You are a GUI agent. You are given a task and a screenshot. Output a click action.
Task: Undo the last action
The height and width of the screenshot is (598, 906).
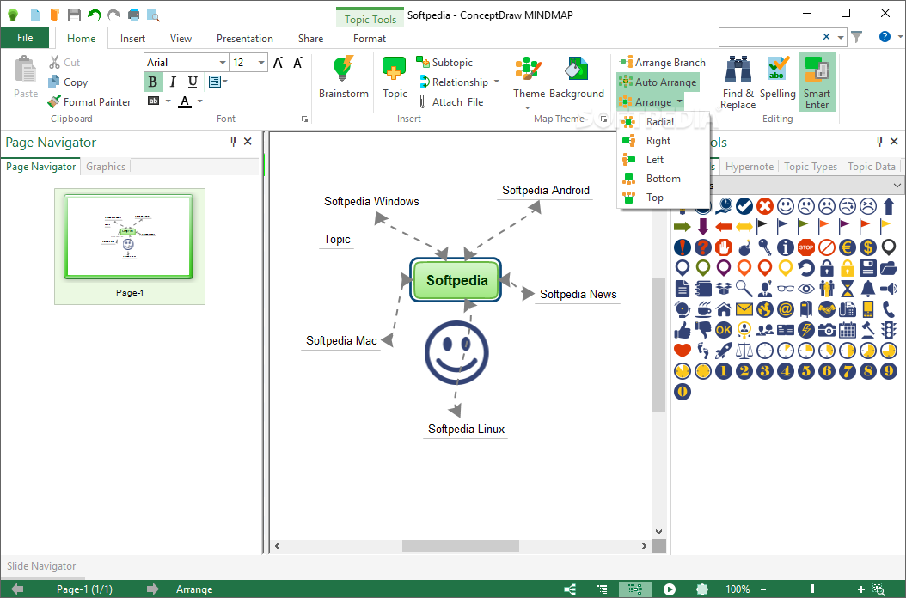(x=94, y=15)
